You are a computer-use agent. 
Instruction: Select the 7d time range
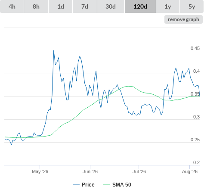(85, 6)
